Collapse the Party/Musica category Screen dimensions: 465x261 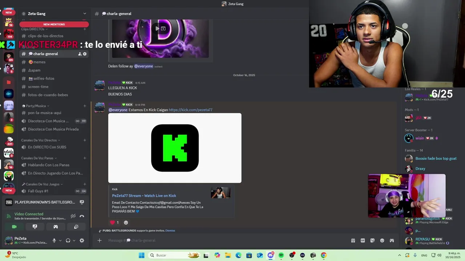coord(36,106)
